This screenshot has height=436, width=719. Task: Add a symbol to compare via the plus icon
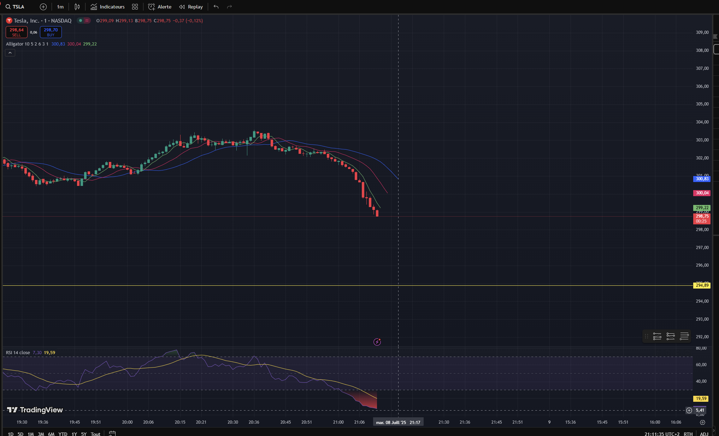tap(43, 7)
